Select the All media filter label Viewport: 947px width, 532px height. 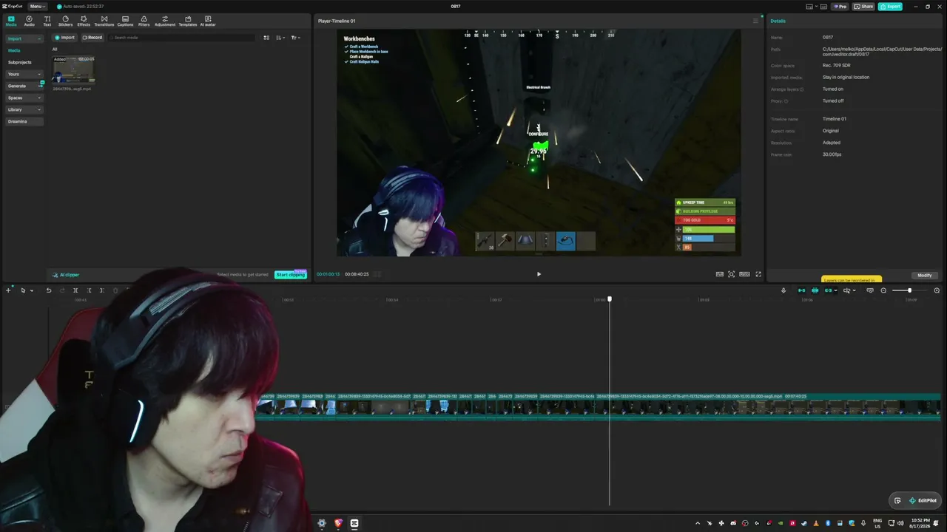point(54,50)
